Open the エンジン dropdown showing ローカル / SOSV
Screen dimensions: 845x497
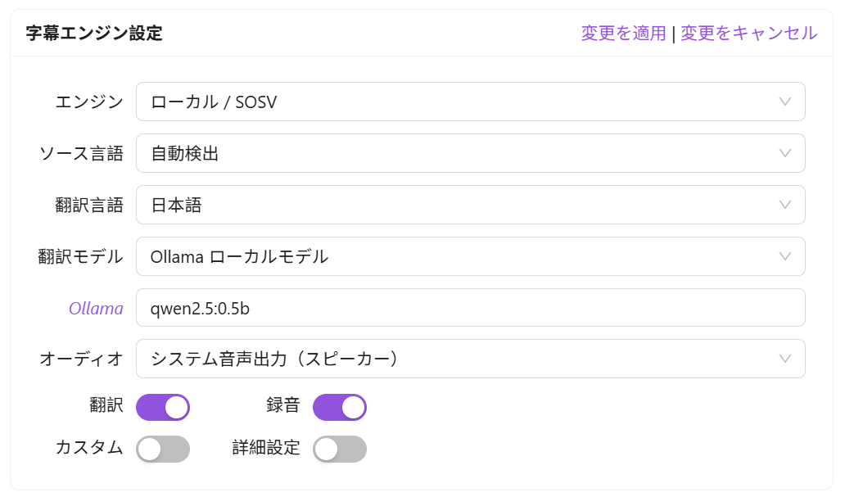click(459, 102)
